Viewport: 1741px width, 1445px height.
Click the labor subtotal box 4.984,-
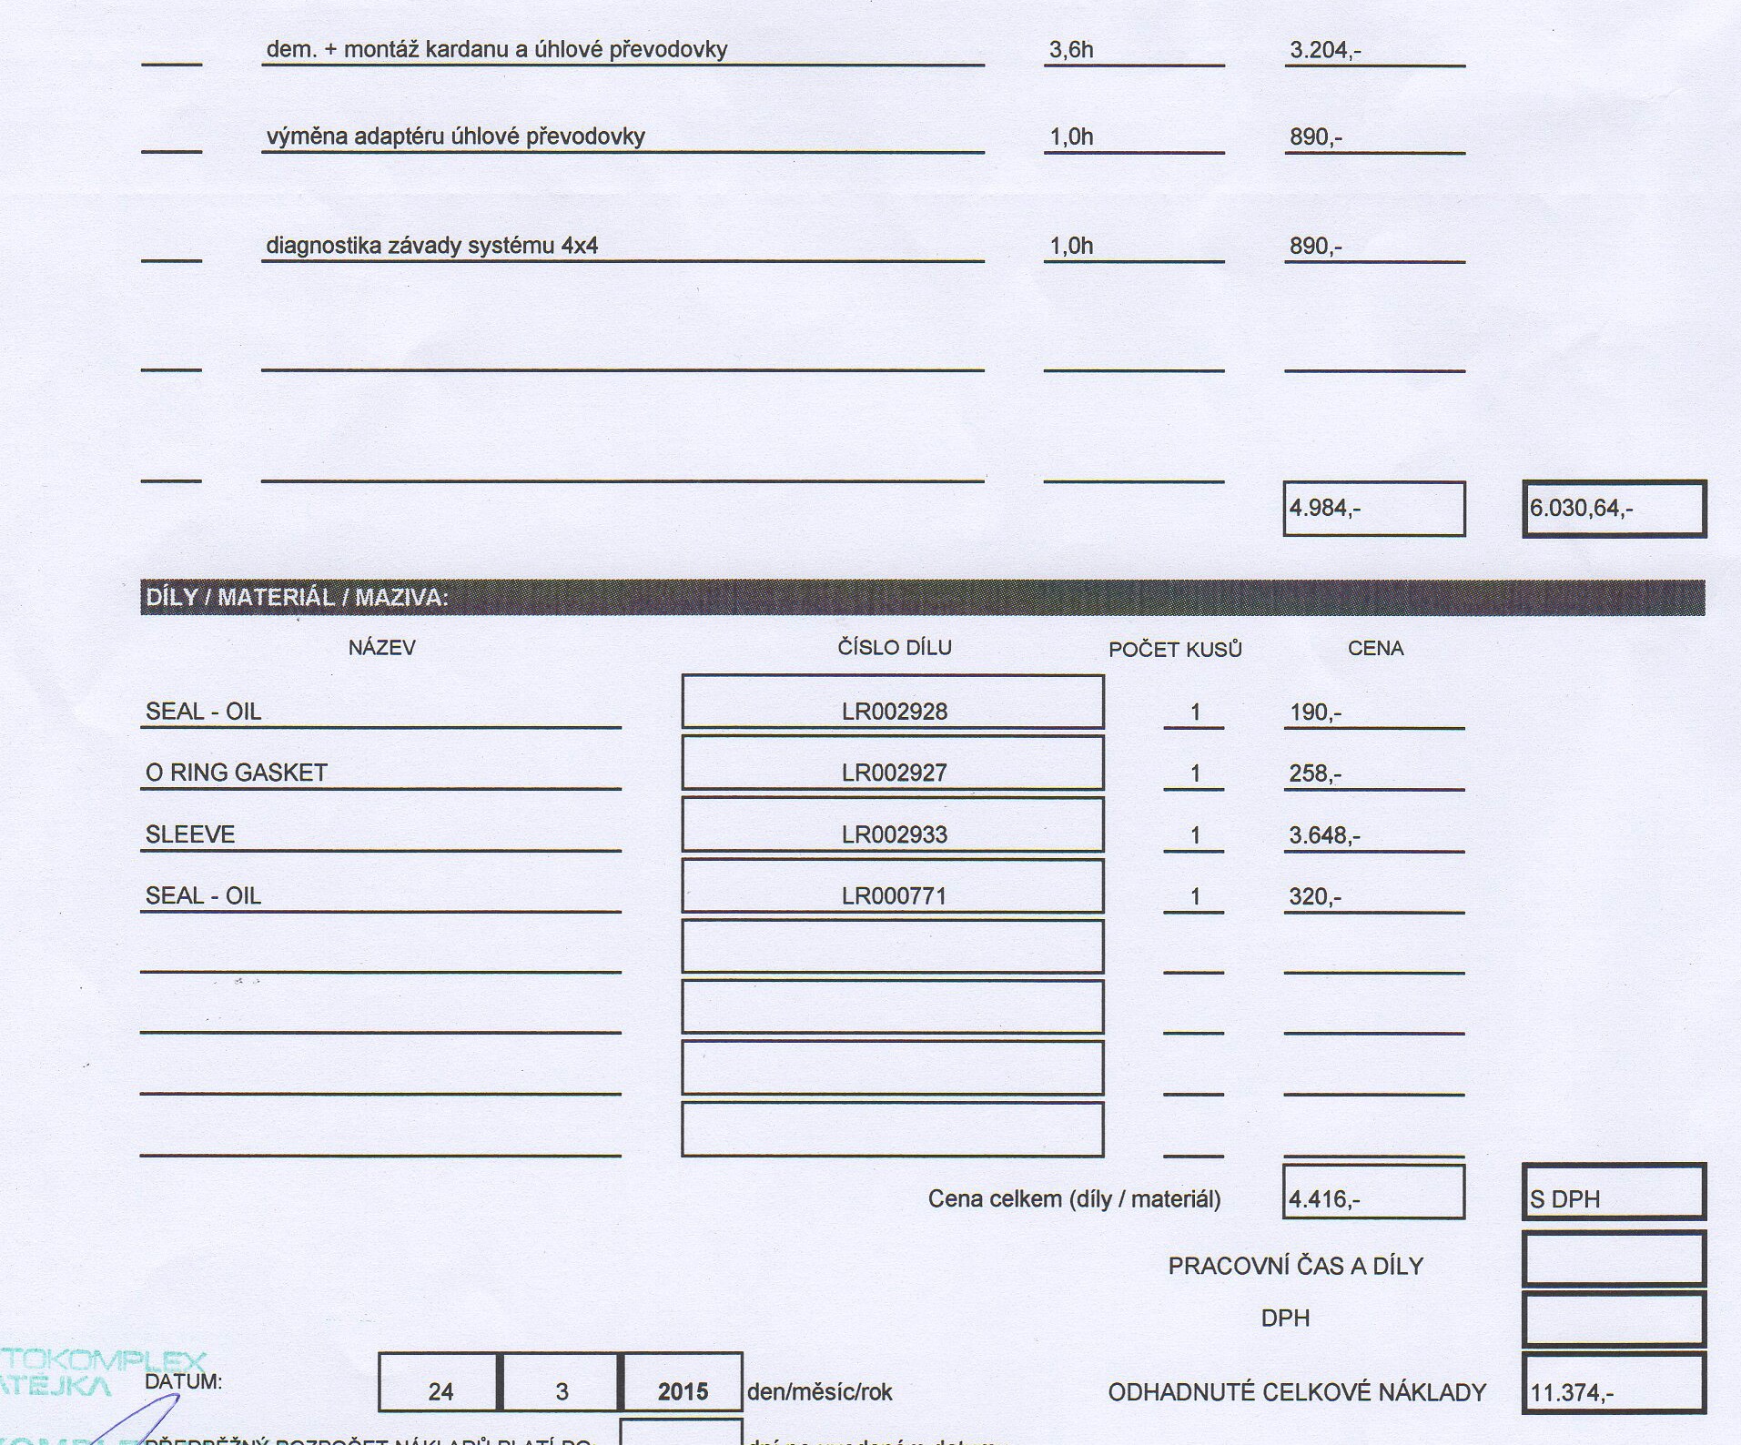(1373, 509)
